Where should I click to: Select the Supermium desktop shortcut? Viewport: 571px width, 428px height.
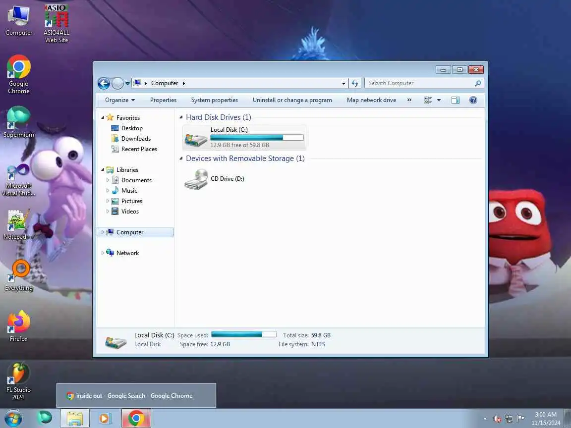(x=18, y=122)
